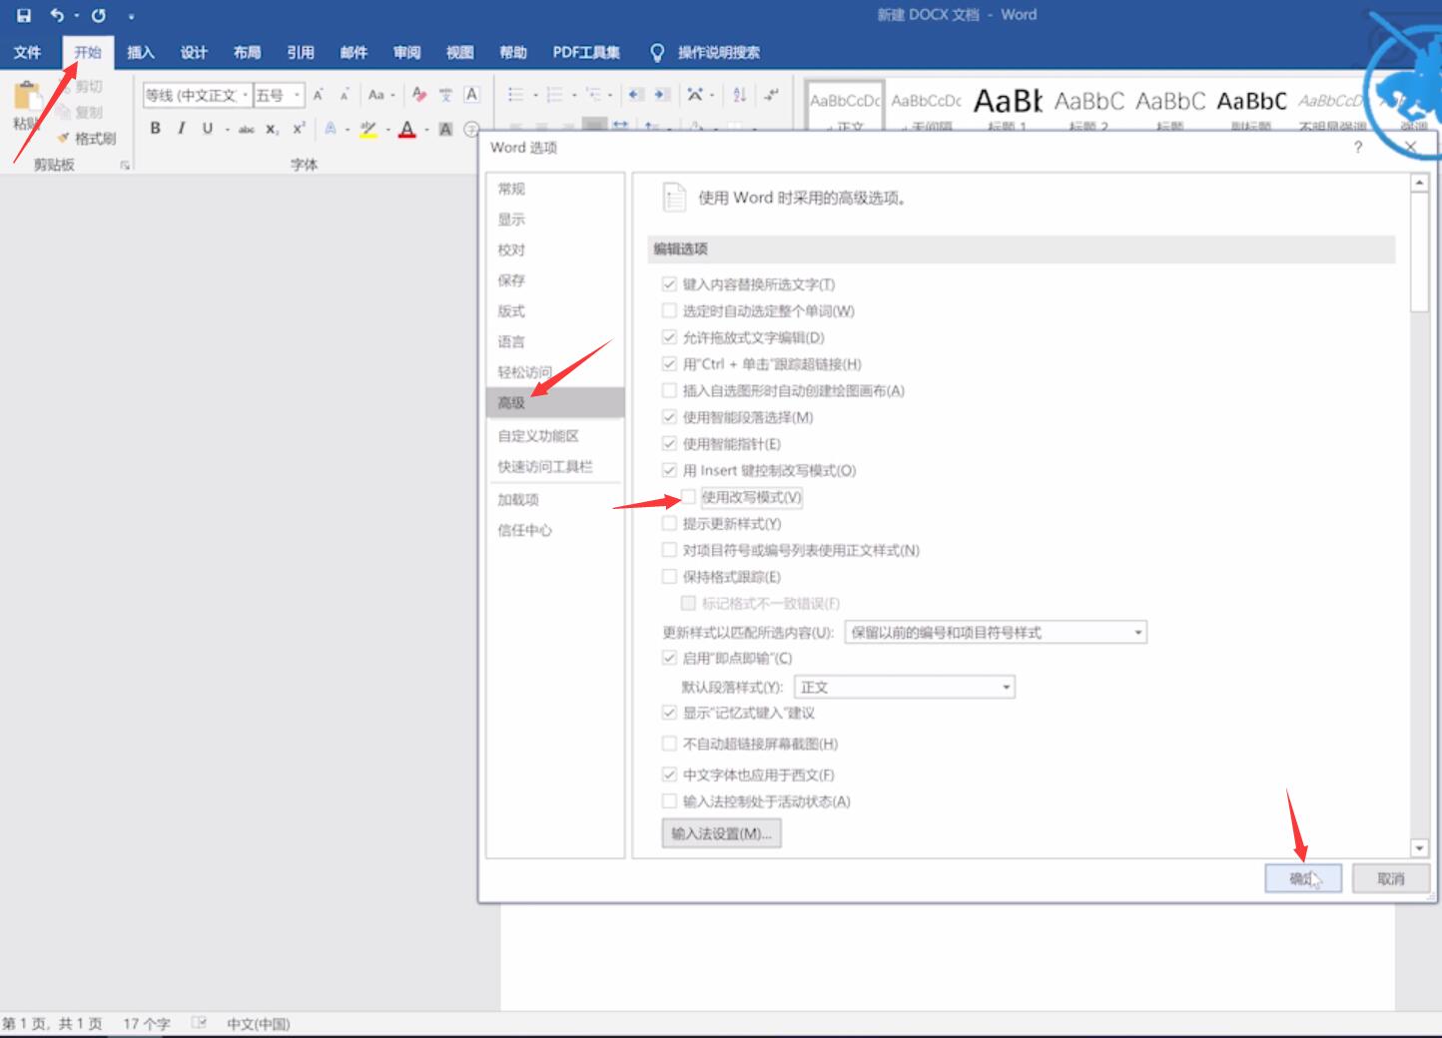Screen dimensions: 1442x1038
Task: Open the PDF工具集 tab
Action: pos(586,53)
